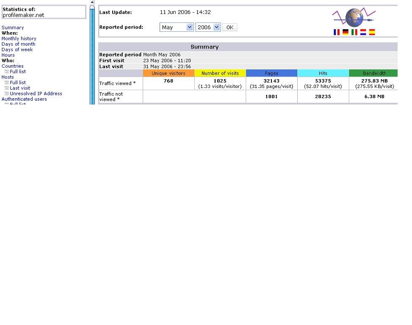The image size is (412, 325).
Task: Switch language with the German flag
Action: pos(345,32)
